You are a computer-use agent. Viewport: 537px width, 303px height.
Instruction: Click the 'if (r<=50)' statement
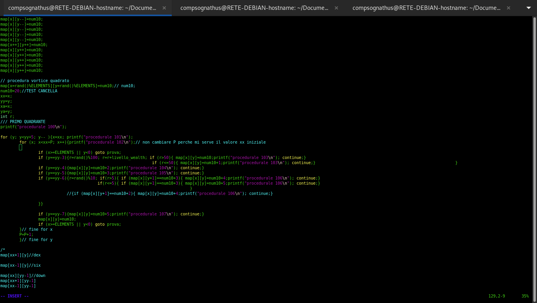234,163
